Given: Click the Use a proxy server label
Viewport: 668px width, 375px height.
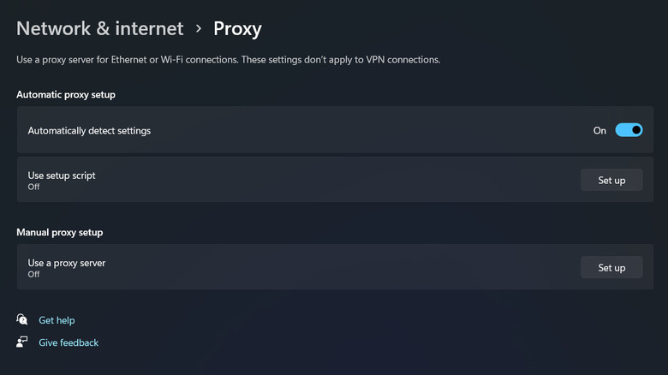Looking at the screenshot, I should click(x=67, y=263).
